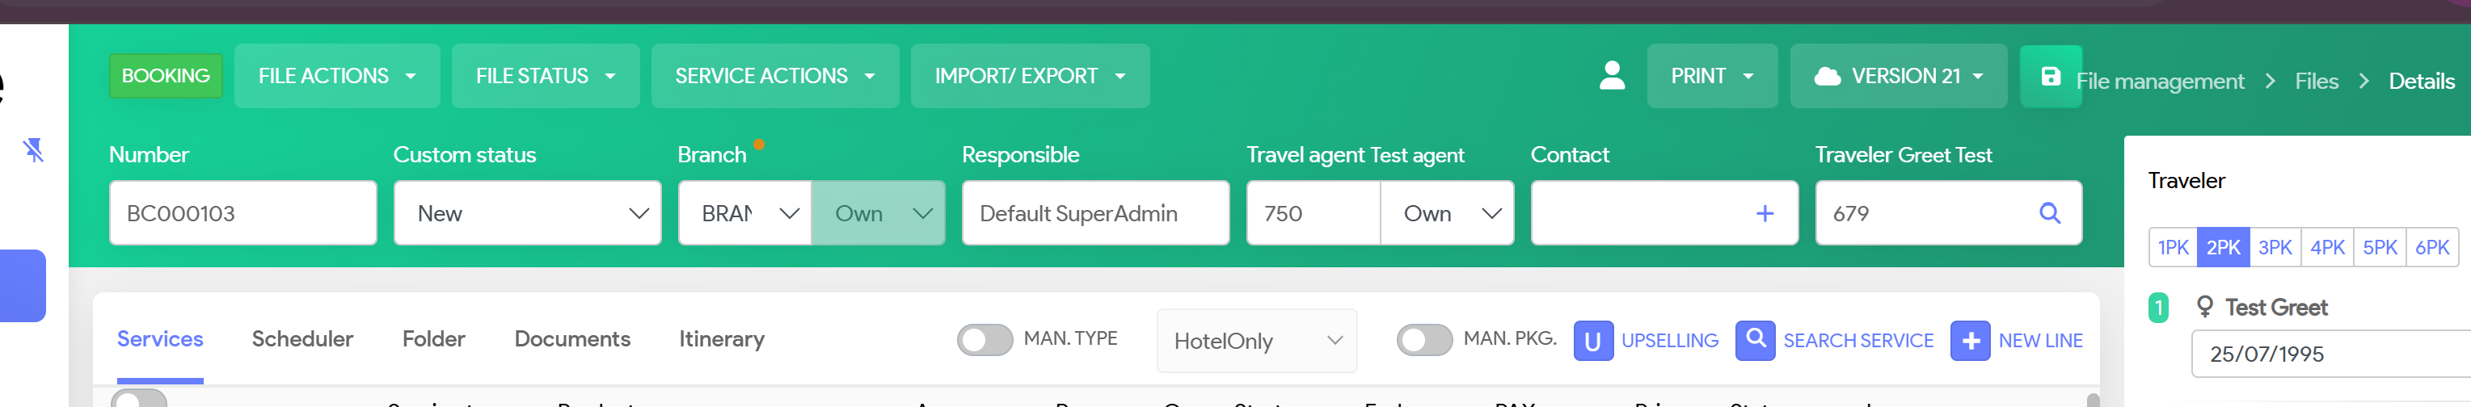The width and height of the screenshot is (2471, 407).
Task: Click the Search Service magnifier icon
Action: 1755,340
